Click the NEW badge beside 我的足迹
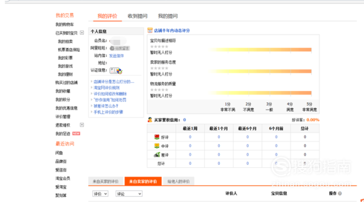The image size is (364, 202). coord(76,133)
